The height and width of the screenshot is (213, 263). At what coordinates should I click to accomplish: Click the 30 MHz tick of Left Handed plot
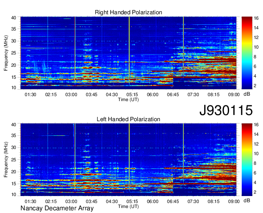(x=14, y=147)
